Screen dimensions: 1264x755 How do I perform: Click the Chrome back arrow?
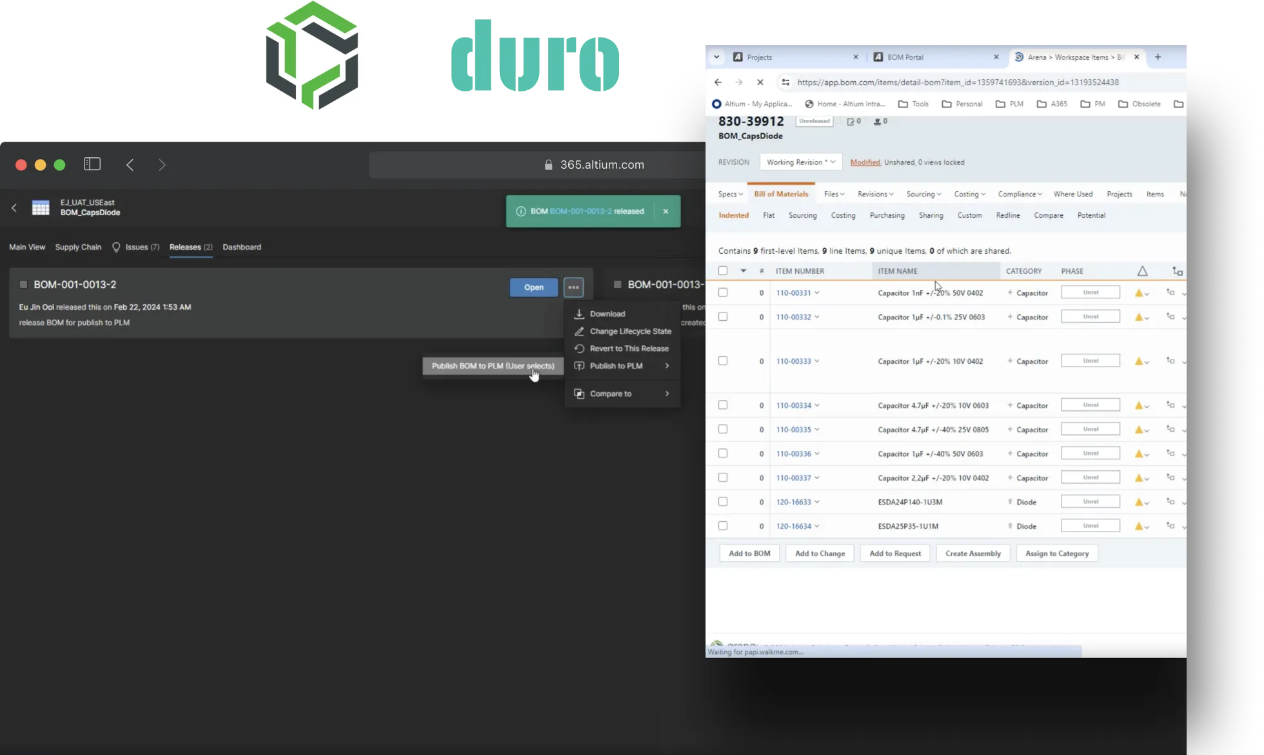click(718, 82)
